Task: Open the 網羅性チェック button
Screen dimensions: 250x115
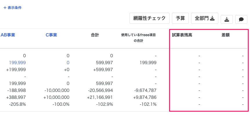Action: point(150,18)
